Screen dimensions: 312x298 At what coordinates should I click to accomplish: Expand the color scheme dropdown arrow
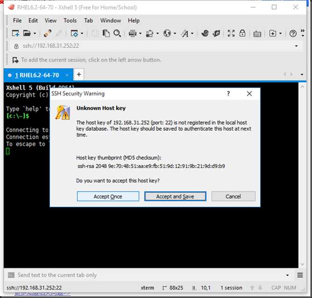tap(157, 34)
